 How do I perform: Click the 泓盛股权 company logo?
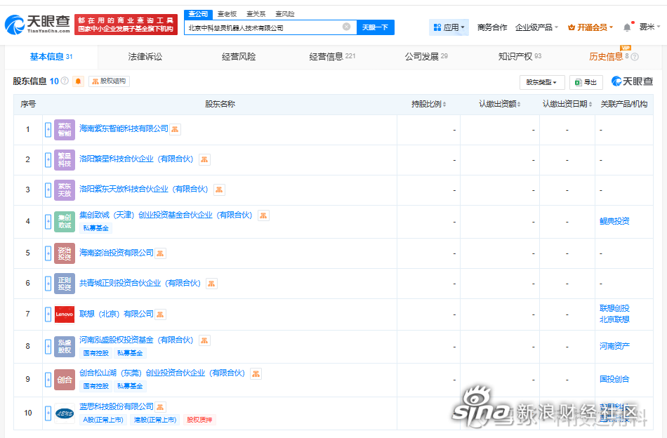click(x=65, y=347)
